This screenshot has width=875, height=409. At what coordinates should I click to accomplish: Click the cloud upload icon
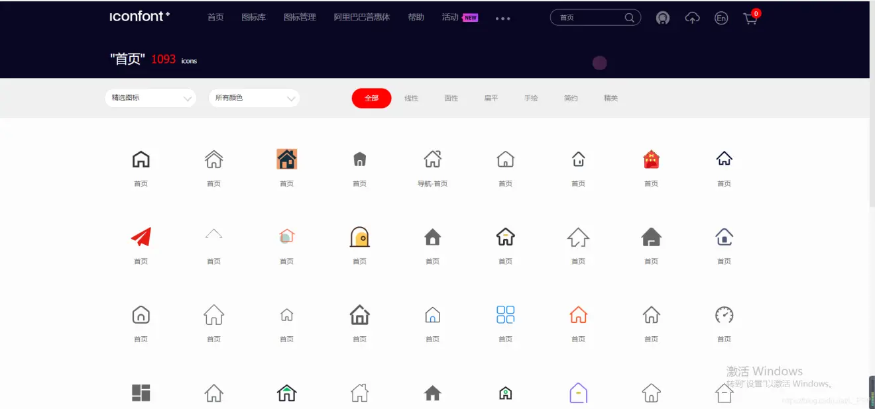coord(692,18)
